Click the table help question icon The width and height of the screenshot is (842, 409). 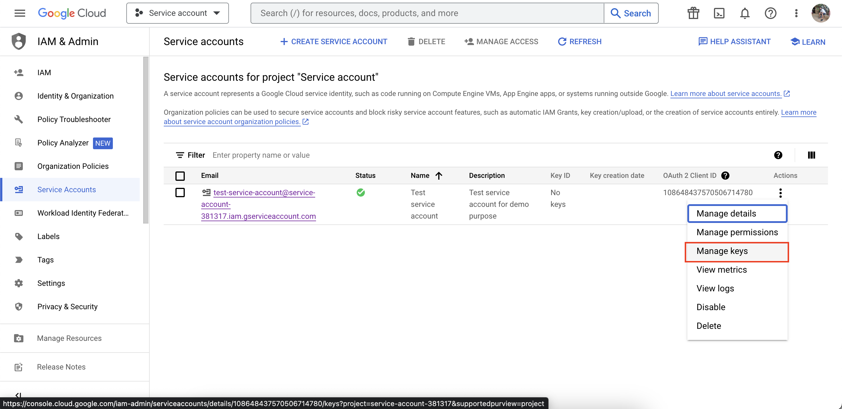pyautogui.click(x=778, y=155)
